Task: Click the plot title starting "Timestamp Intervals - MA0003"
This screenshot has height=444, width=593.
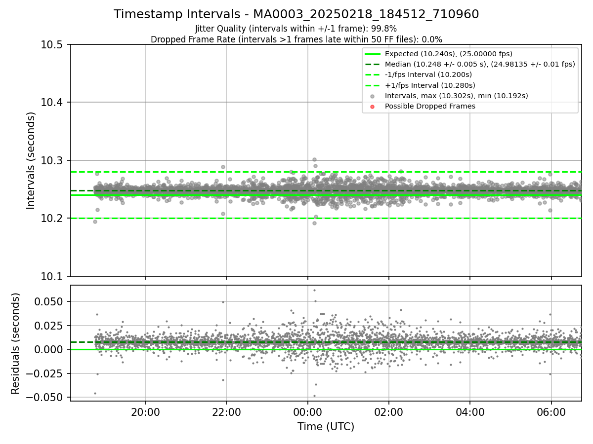Action: [x=296, y=14]
